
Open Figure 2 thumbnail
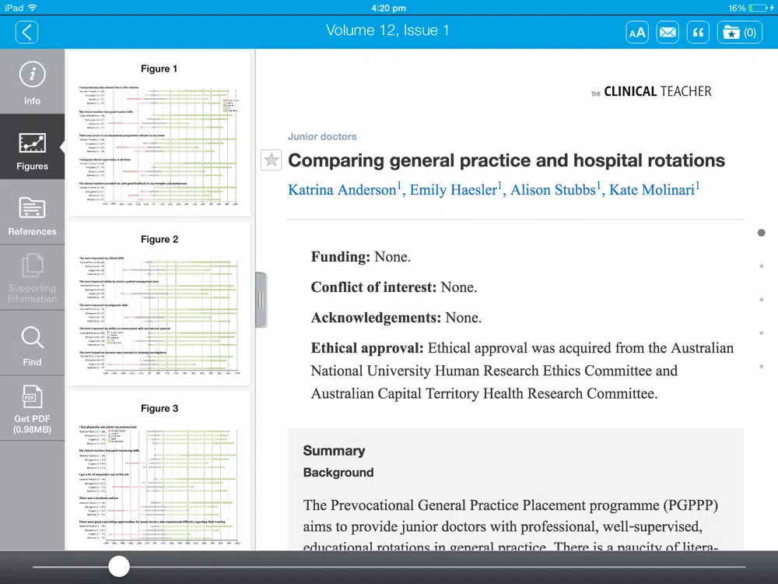click(x=159, y=304)
